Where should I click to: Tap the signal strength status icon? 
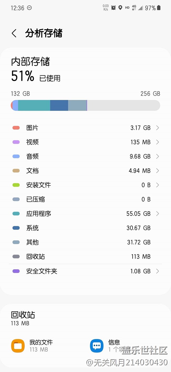coord(141,8)
